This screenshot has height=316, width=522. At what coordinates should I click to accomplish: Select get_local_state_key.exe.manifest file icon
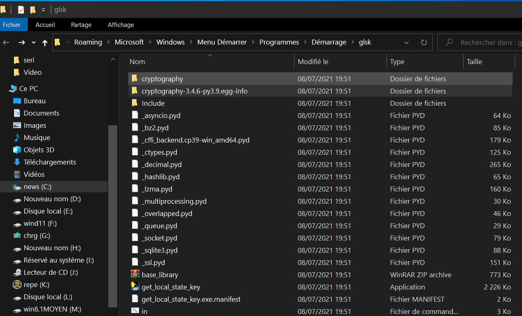pos(135,299)
